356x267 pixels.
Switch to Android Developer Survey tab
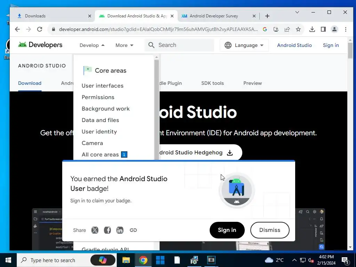(218, 16)
